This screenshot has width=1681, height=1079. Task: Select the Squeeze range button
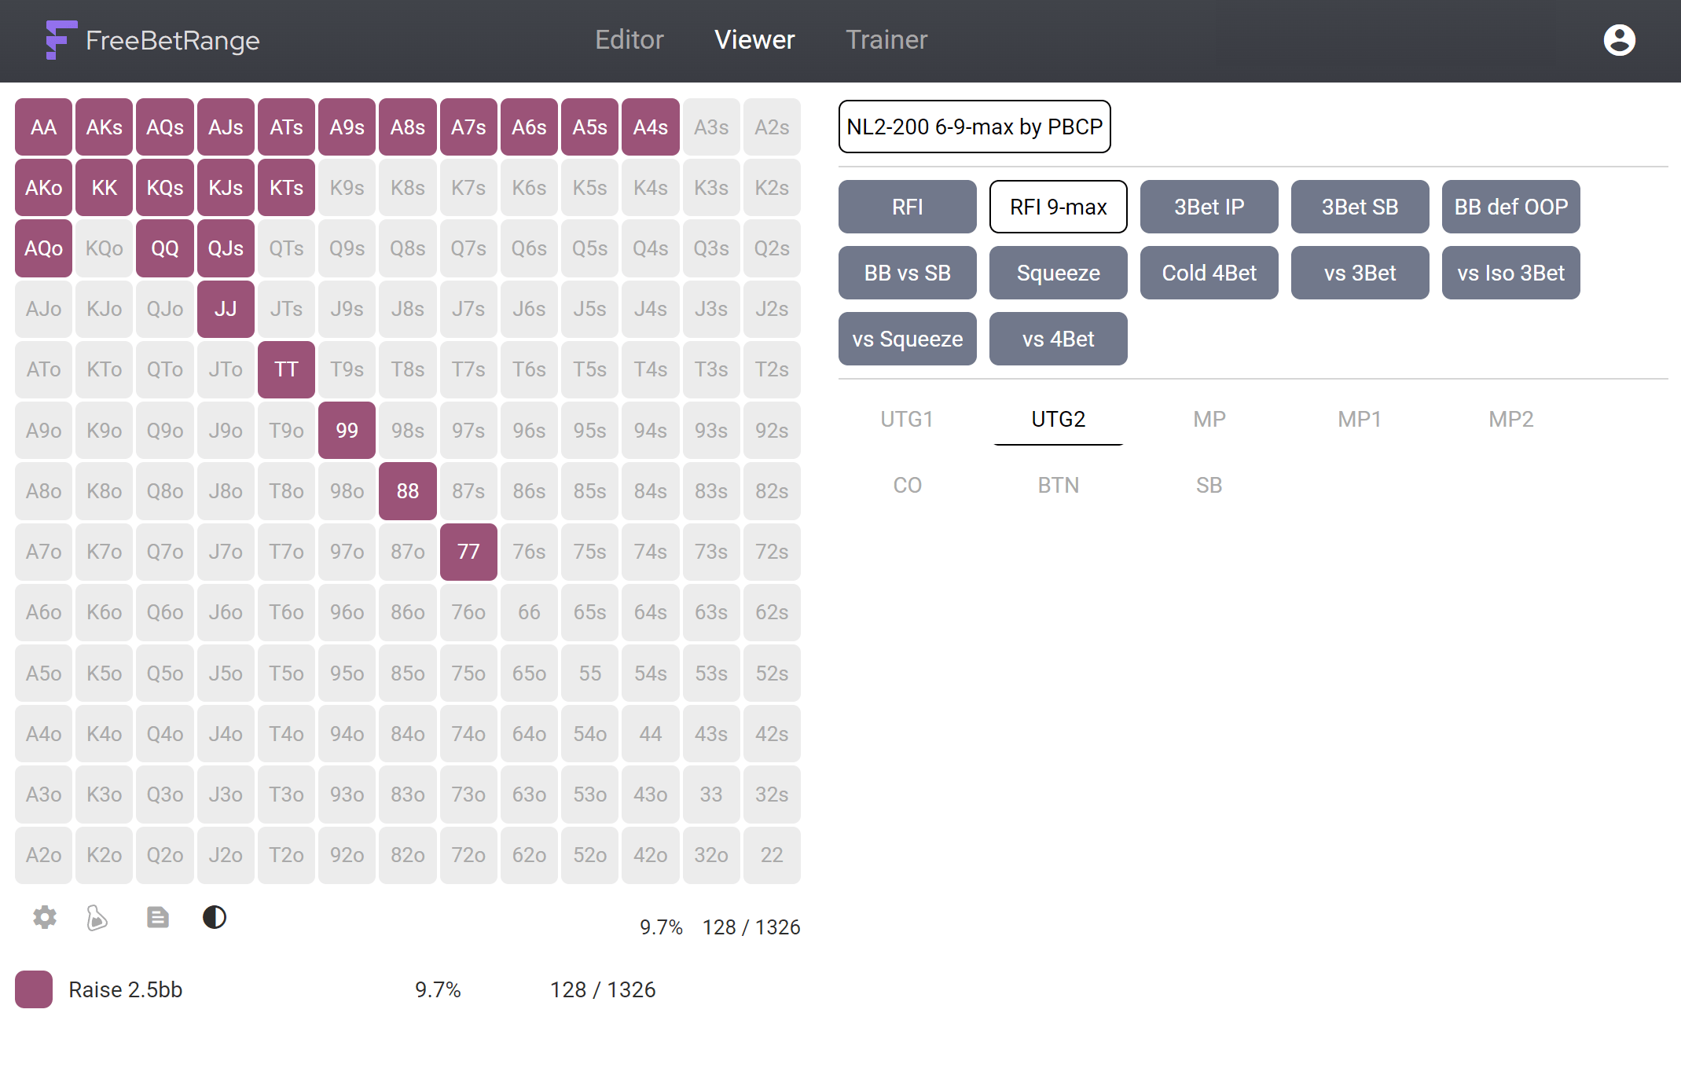1059,273
